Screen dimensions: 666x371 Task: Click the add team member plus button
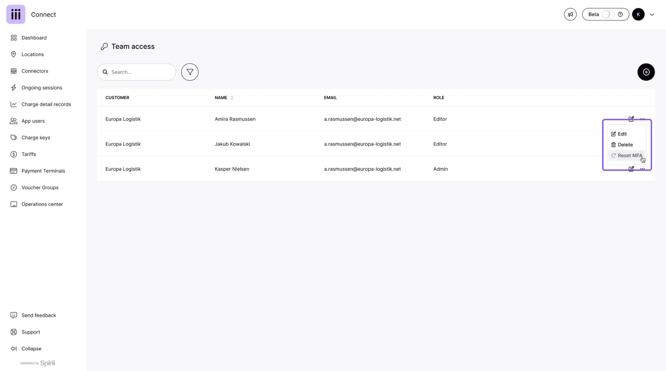[x=646, y=72]
